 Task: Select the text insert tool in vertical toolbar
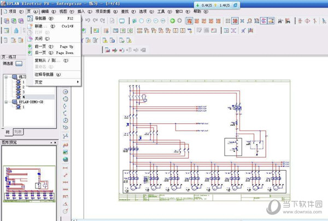[66, 145]
